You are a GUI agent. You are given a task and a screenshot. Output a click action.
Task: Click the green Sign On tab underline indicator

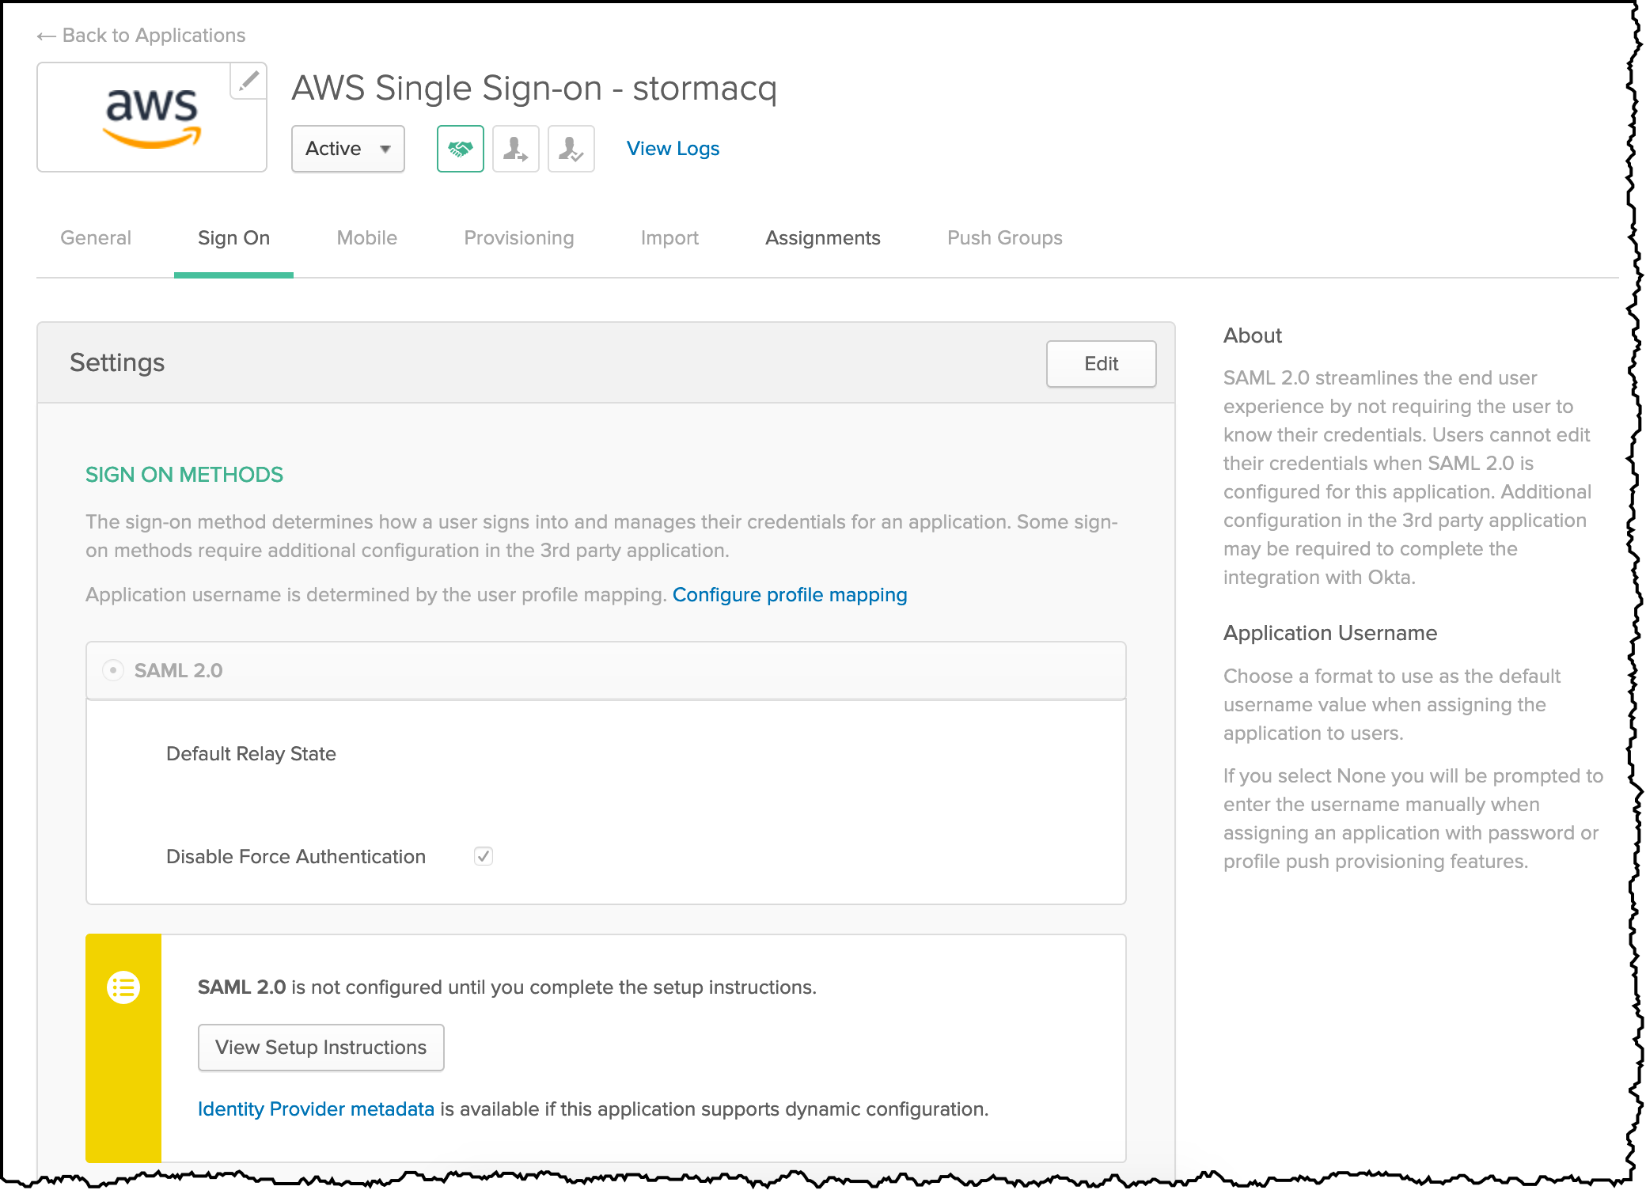point(233,275)
